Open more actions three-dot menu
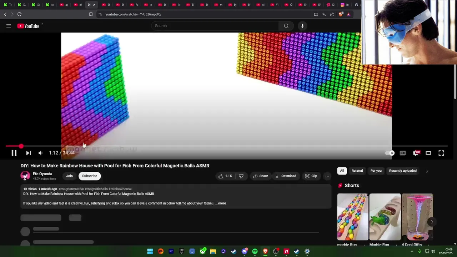This screenshot has height=257, width=457. (x=327, y=176)
